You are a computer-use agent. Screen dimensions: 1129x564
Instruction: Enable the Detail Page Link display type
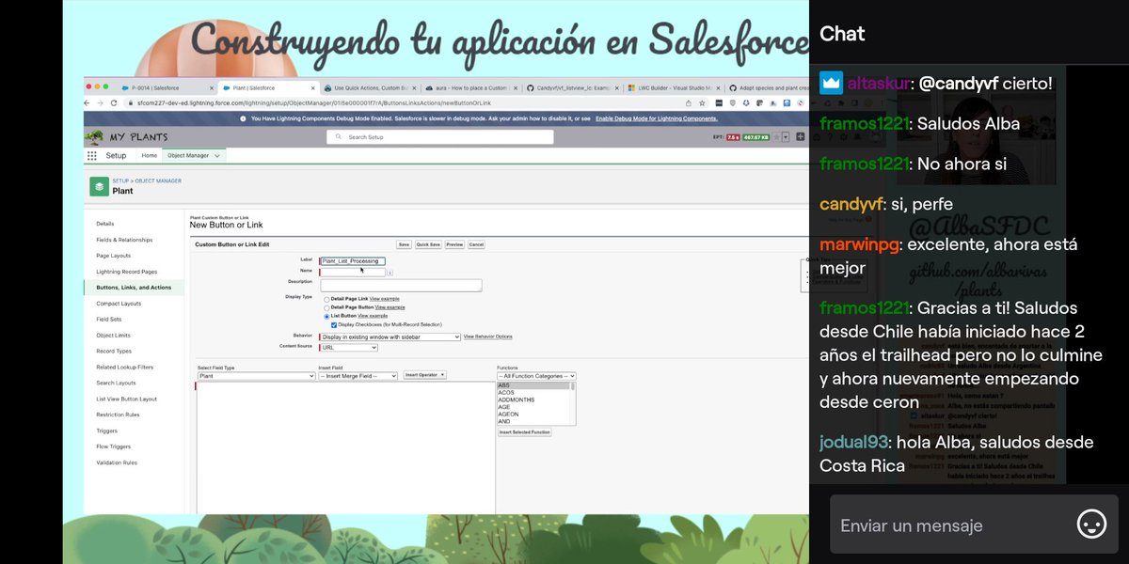tap(326, 299)
